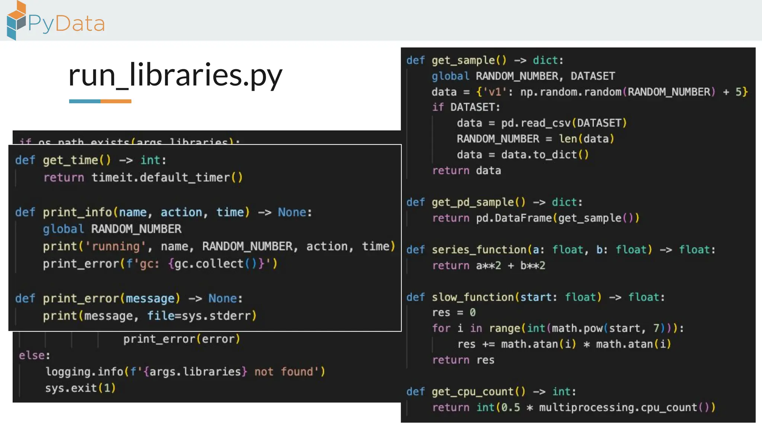Click the 'return data' line
The image size is (762, 429).
466,171
